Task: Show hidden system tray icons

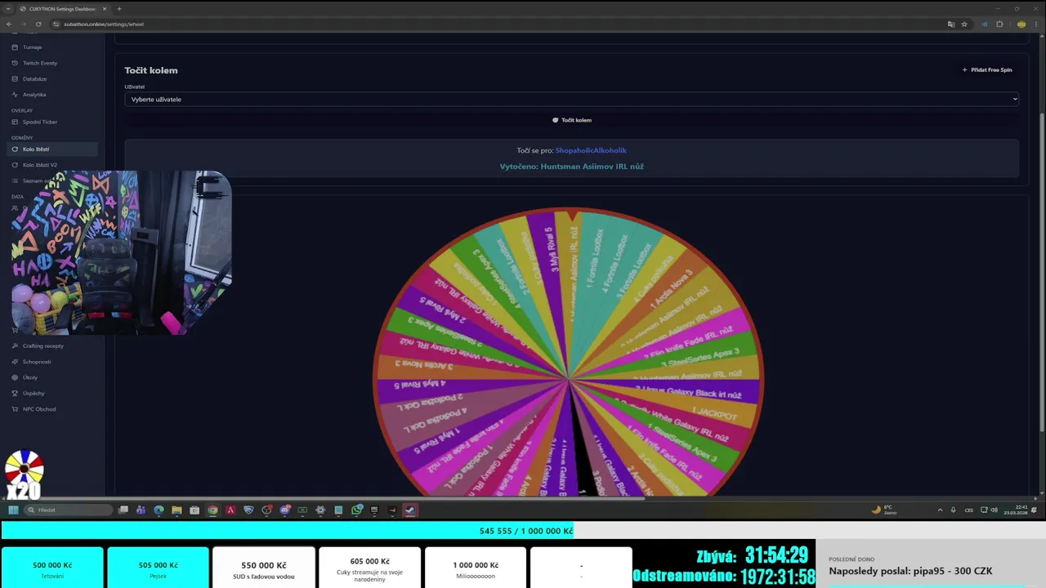Action: pyautogui.click(x=940, y=510)
